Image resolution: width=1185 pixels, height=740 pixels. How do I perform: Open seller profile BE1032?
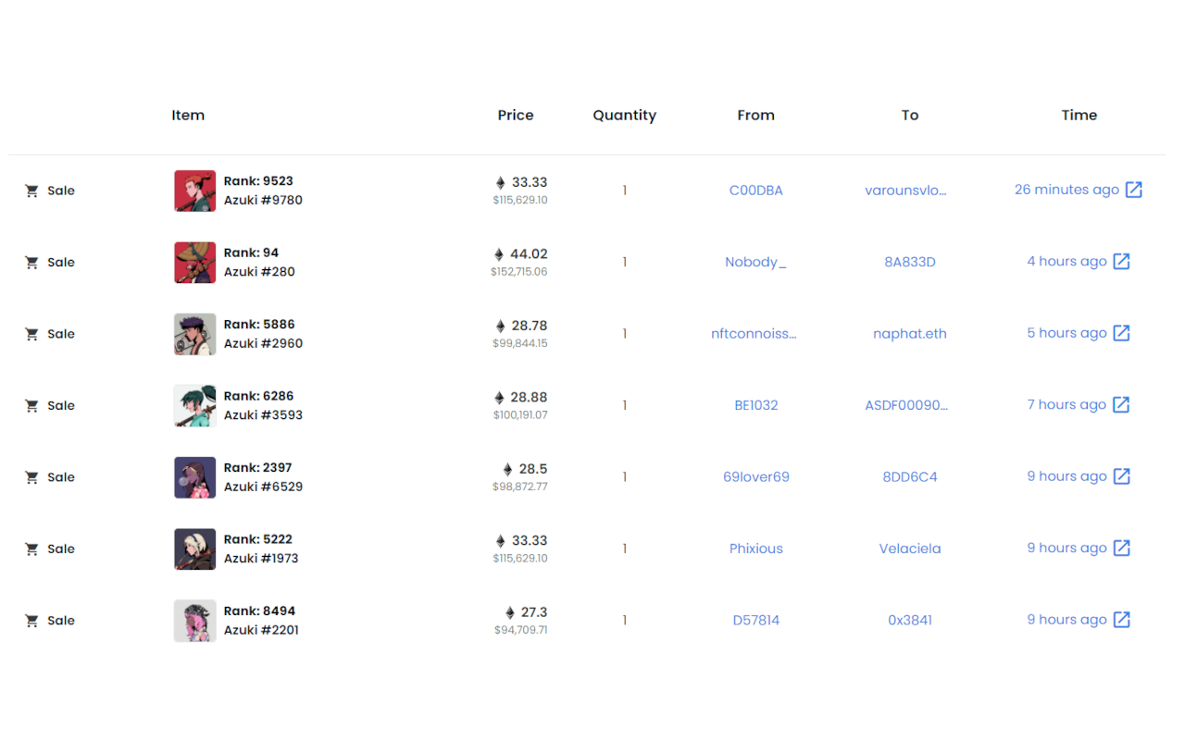[756, 405]
